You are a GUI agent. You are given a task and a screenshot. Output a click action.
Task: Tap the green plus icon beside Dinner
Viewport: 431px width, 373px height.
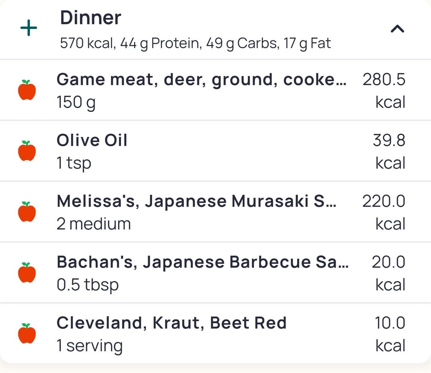(29, 29)
